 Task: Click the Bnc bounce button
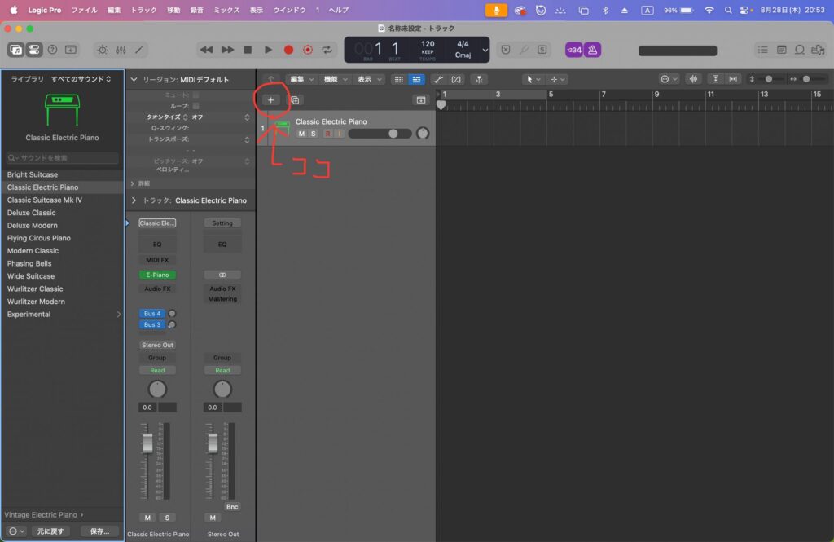tap(232, 507)
